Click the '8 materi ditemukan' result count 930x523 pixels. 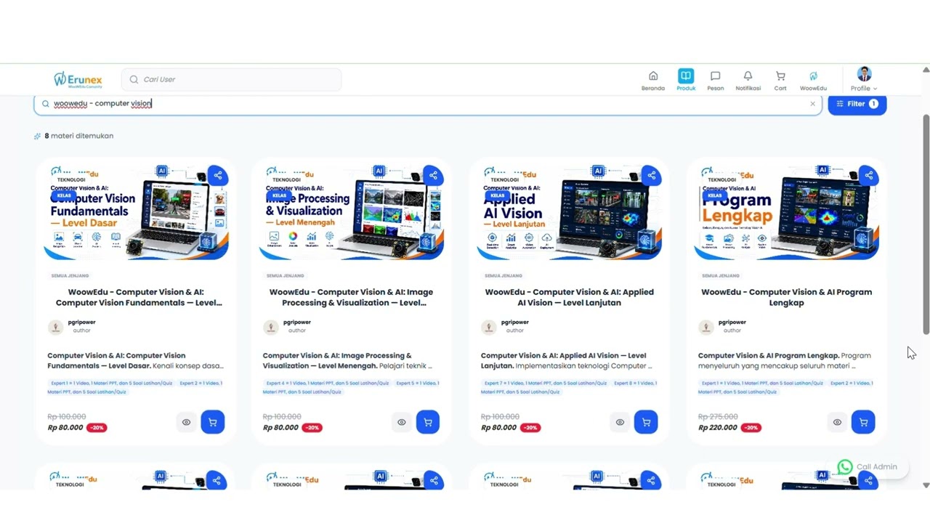pyautogui.click(x=78, y=136)
